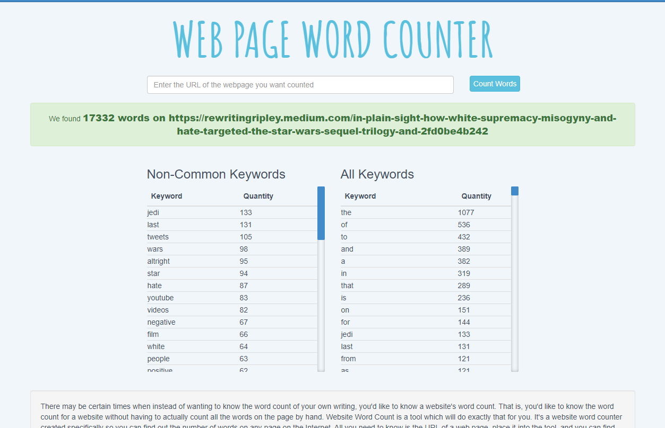Image resolution: width=665 pixels, height=428 pixels.
Task: Select the 'is' row in All Keywords
Action: point(426,298)
